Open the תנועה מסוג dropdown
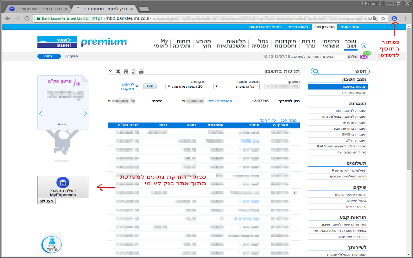Image resolution: width=413 pixels, height=258 pixels. (236, 86)
